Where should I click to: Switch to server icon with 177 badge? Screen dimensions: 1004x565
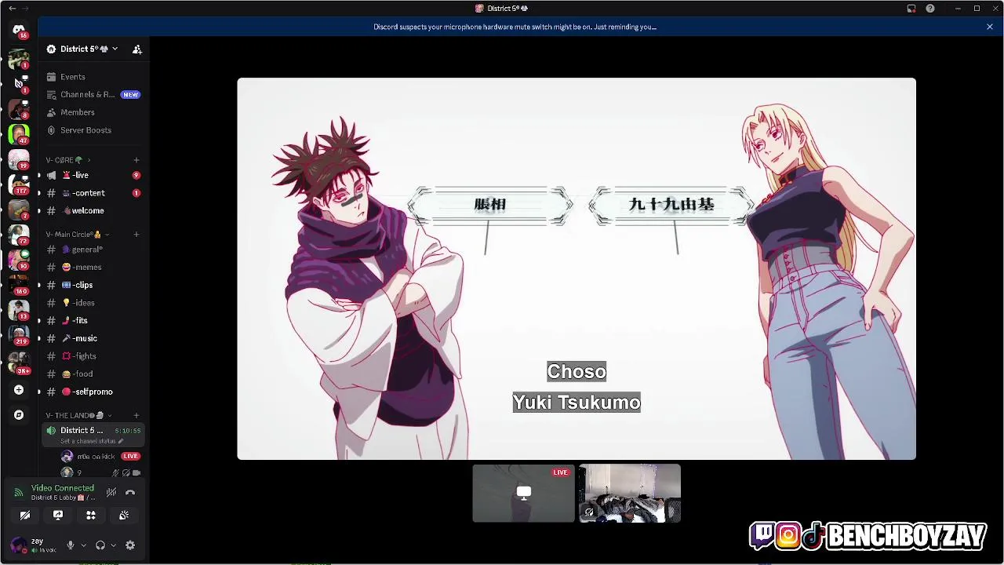coord(19,184)
